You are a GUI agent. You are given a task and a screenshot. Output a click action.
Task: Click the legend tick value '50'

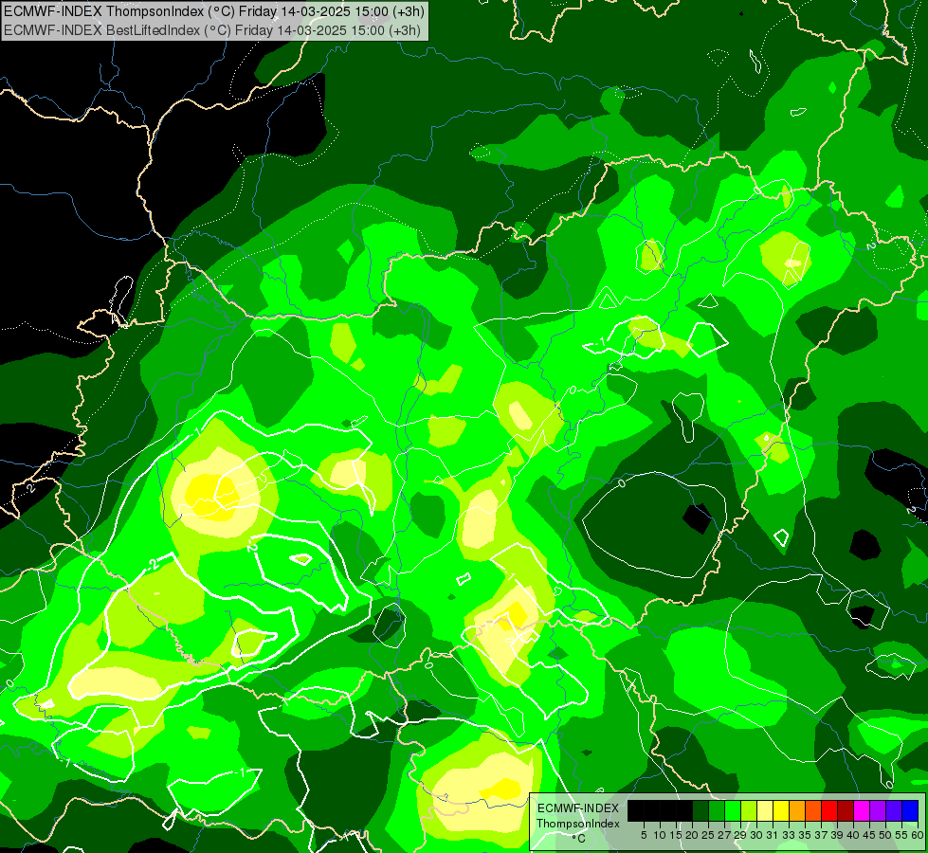pos(885,835)
